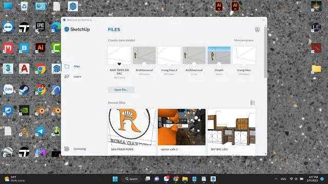
Task: Close the Welcome to SketchUp window
Action: 263,20
